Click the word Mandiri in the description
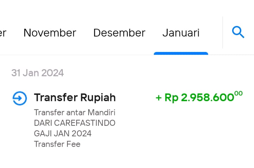 (x=101, y=112)
